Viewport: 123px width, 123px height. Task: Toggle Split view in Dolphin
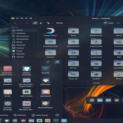click(x=109, y=23)
